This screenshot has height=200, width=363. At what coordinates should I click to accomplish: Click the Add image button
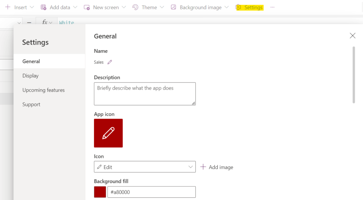tap(217, 167)
